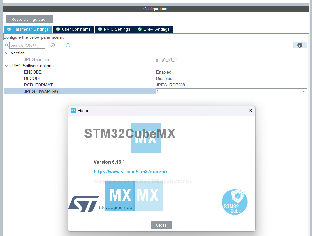Image resolution: width=312 pixels, height=236 pixels.
Task: Open the NVIC Settings tab
Action: pyautogui.click(x=114, y=29)
